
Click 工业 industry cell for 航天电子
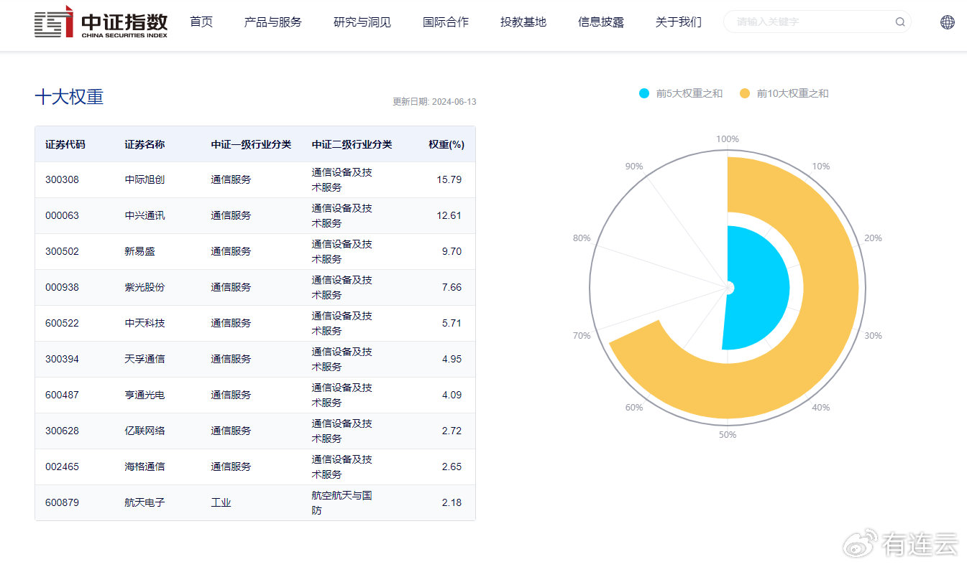pyautogui.click(x=221, y=502)
